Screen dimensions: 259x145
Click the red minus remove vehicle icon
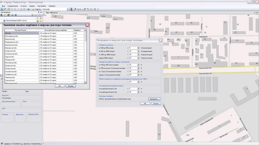point(35,15)
